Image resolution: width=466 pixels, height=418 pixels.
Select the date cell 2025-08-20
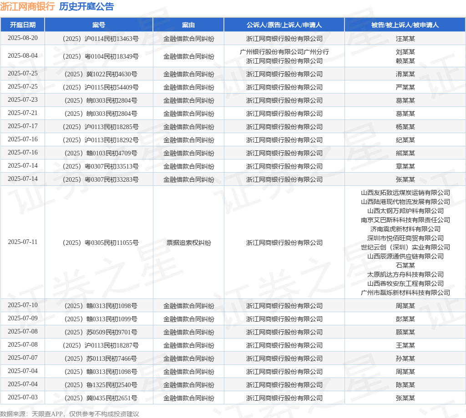click(23, 38)
